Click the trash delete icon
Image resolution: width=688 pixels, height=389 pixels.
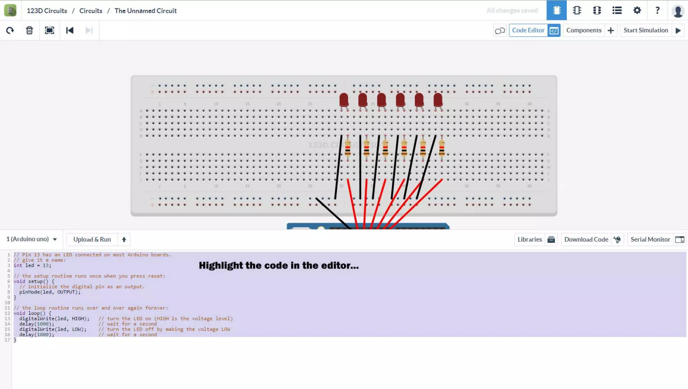click(30, 31)
